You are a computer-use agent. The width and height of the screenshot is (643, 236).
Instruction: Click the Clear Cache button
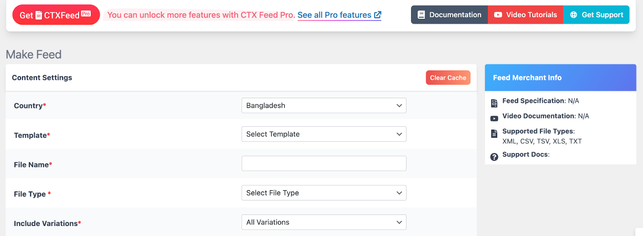tap(448, 78)
